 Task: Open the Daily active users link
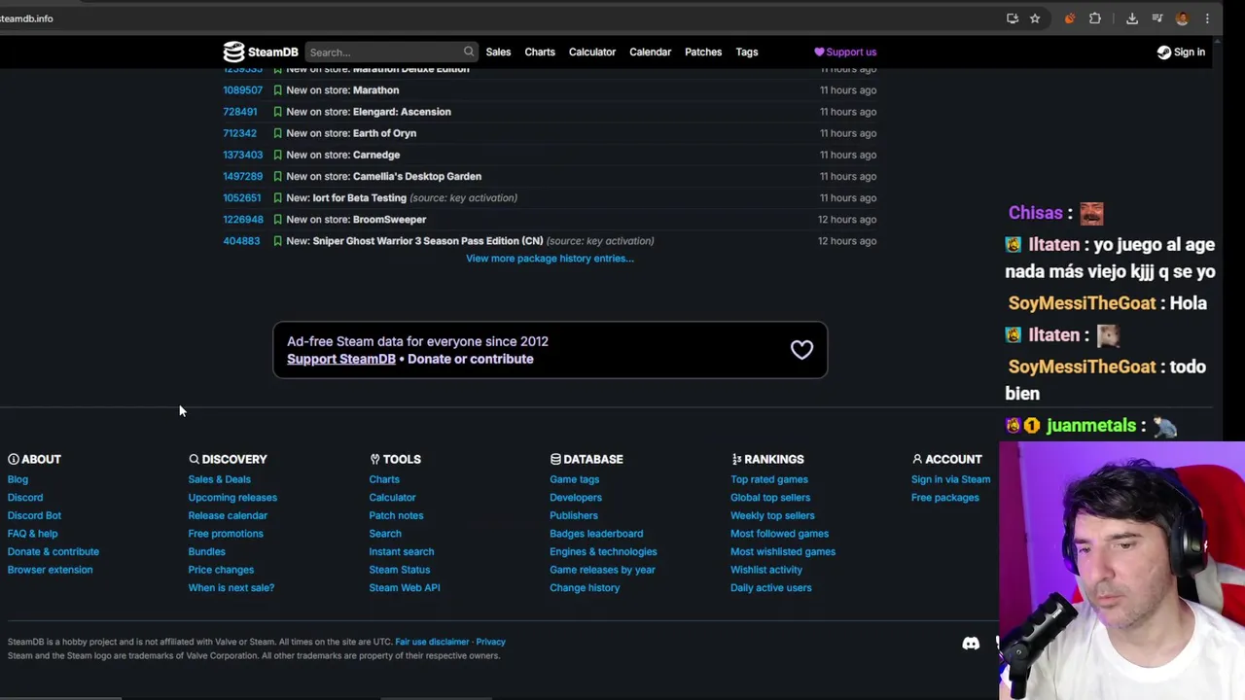[x=770, y=588]
